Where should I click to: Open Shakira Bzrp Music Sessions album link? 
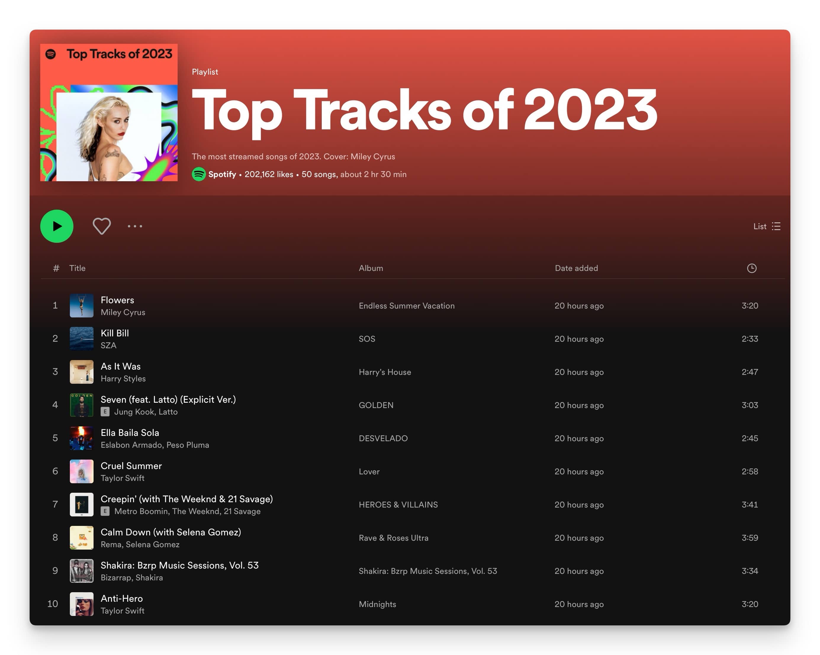pos(427,571)
